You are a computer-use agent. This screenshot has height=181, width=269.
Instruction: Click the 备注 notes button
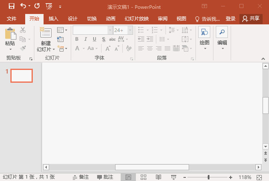81,177
